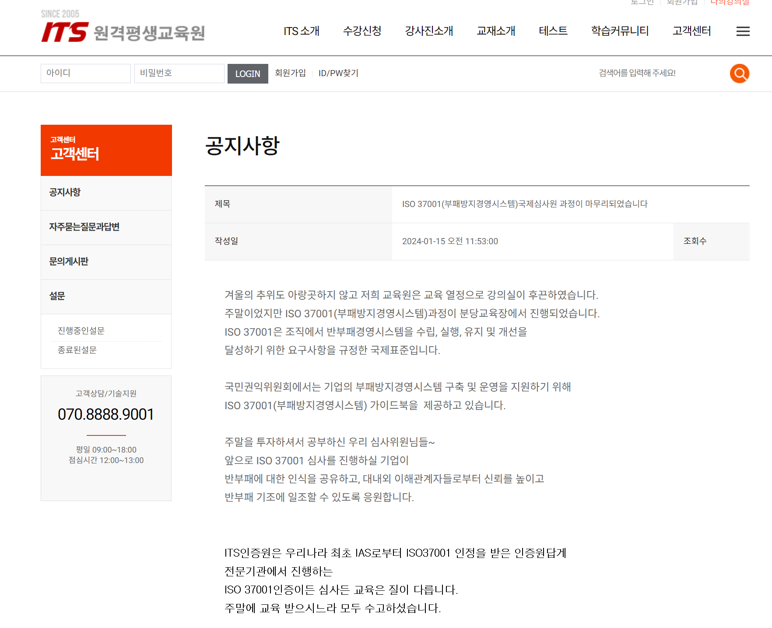Focus the 아이디 input field
The height and width of the screenshot is (628, 772).
point(86,74)
